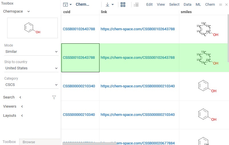This screenshot has height=145, width=229.
Task: Open the Edit menu
Action: tap(150, 5)
